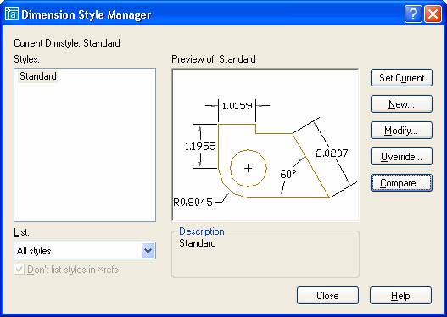
Task: Click the Close button
Action: pyautogui.click(x=327, y=296)
